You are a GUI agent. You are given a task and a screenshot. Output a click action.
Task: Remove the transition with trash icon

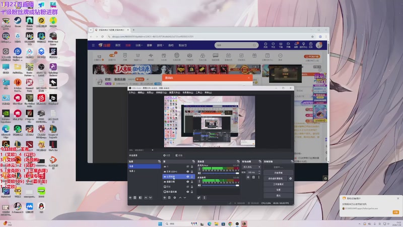coord(253,178)
